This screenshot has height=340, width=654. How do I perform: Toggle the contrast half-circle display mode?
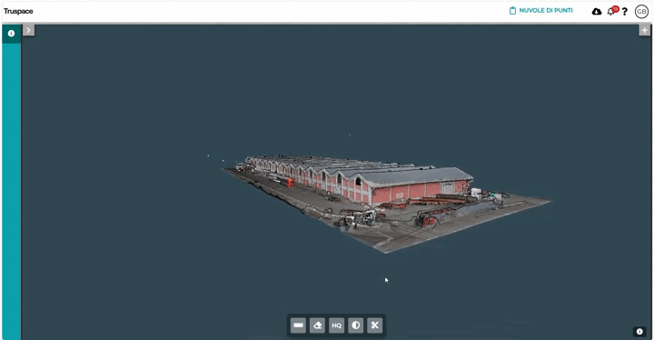356,325
